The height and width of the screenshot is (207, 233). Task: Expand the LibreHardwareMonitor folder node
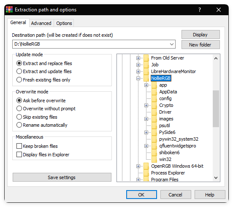[138, 71]
